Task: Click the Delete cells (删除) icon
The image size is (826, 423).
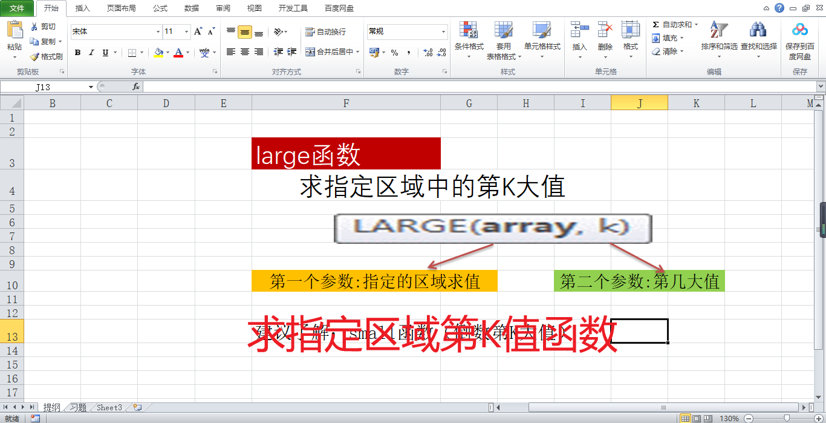Action: click(x=605, y=29)
